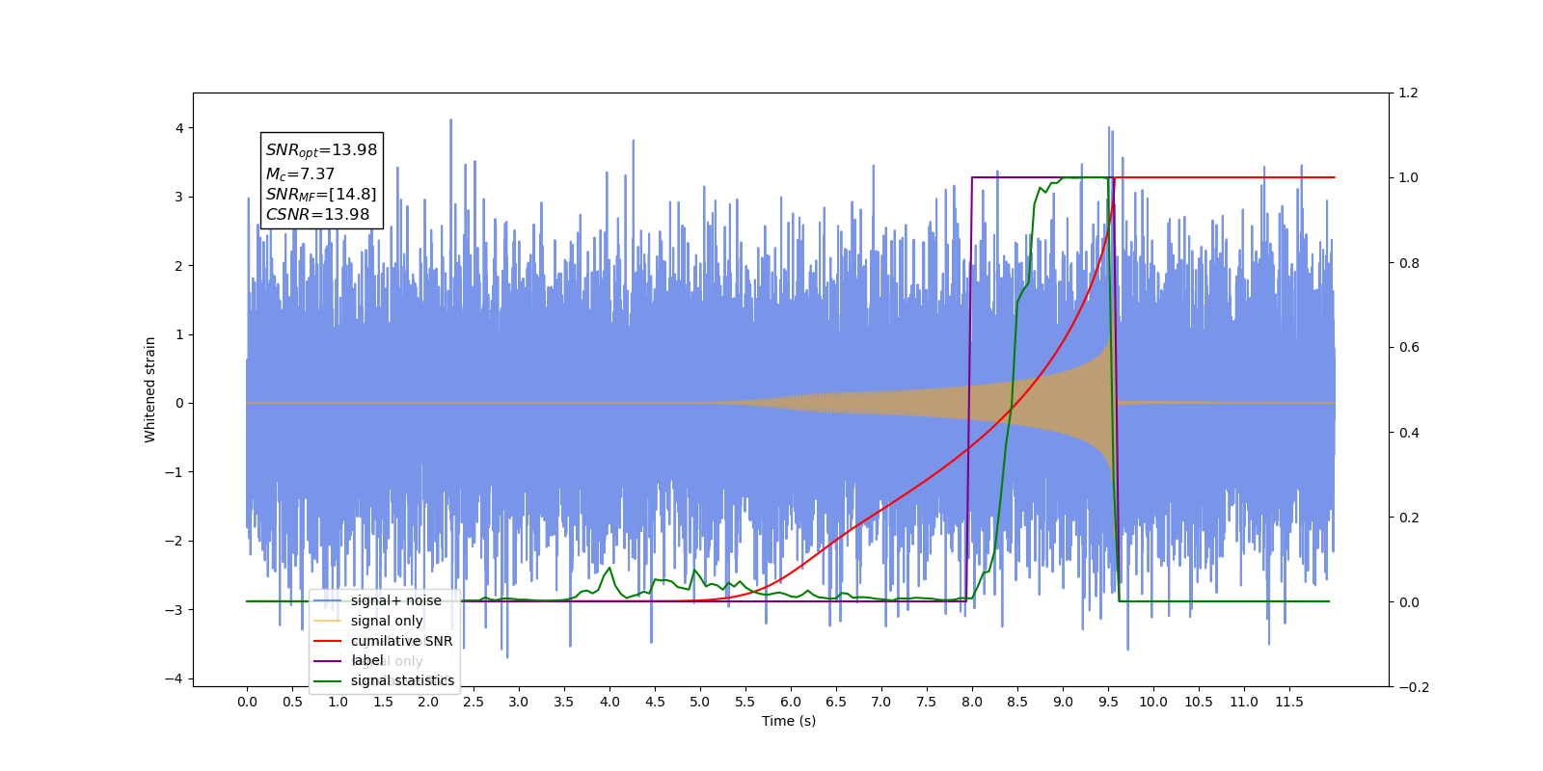Screen dimensions: 1543x771
Task: Click the 9.5 tick on time axis
Action: 1108,702
